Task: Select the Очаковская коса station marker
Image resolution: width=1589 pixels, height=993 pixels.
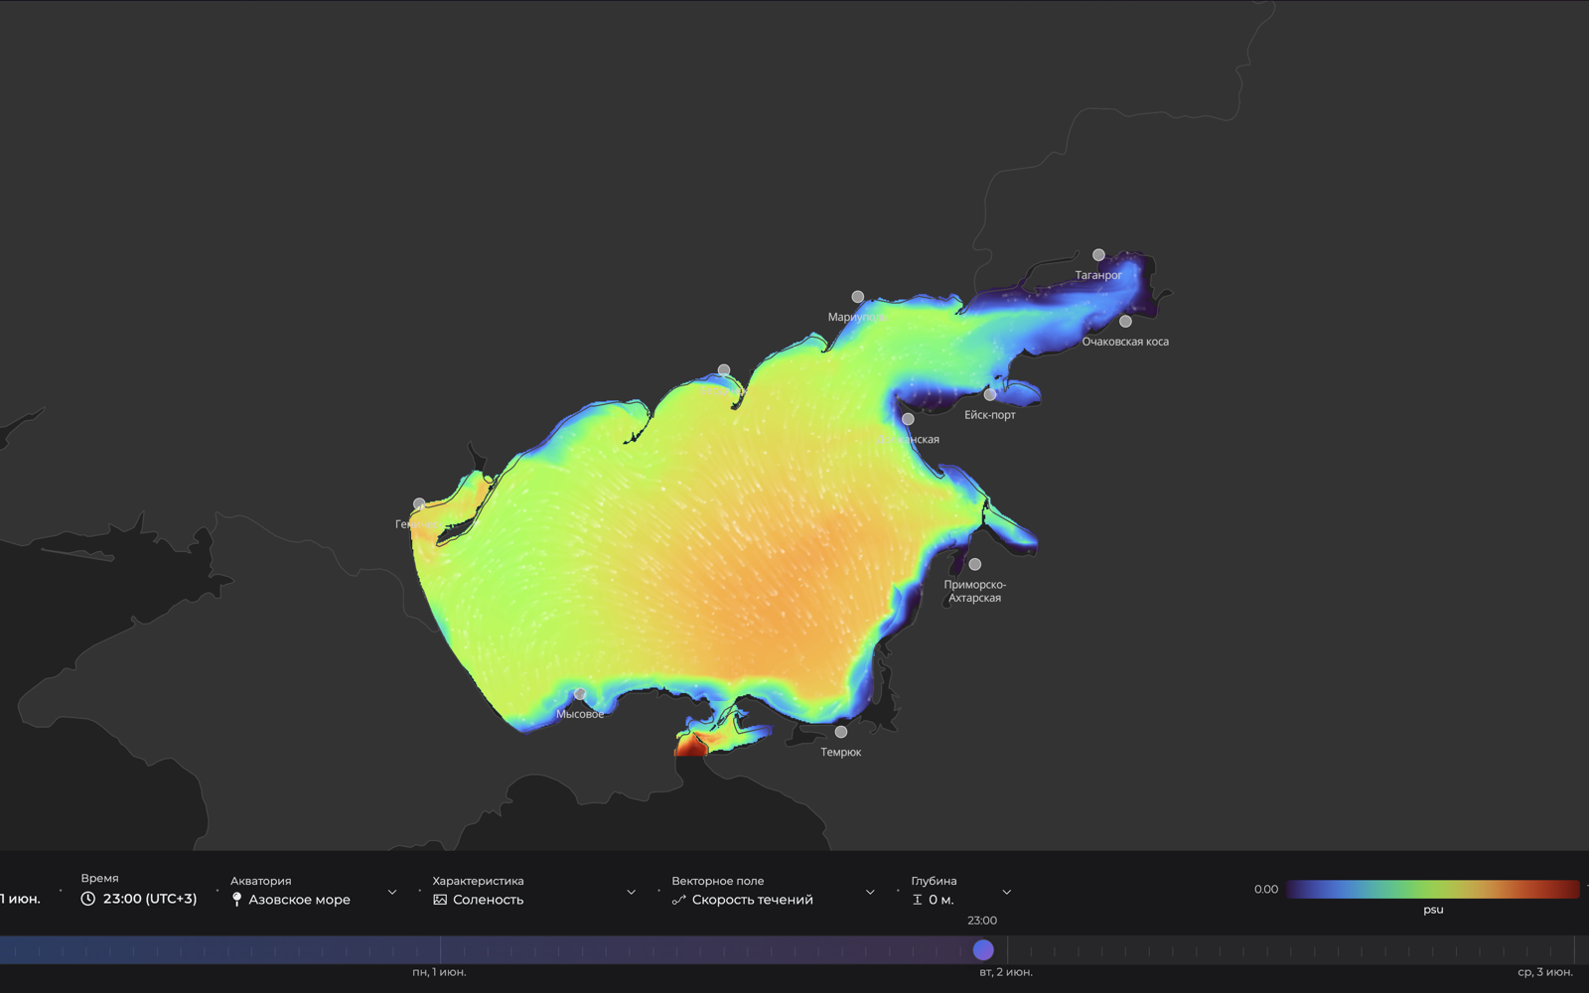Action: pyautogui.click(x=1125, y=322)
